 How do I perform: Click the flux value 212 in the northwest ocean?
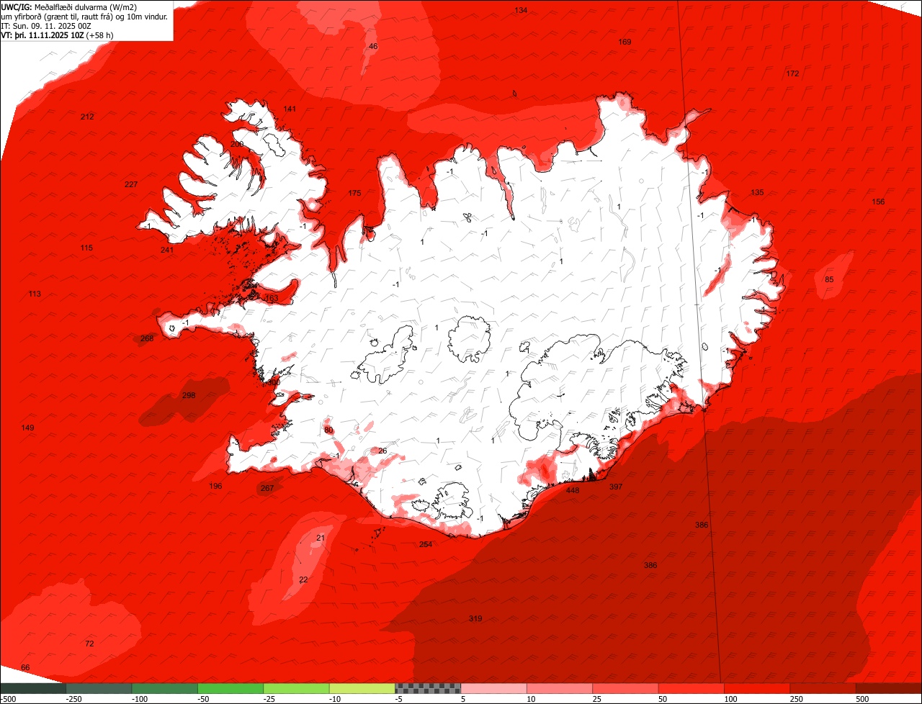click(x=87, y=117)
